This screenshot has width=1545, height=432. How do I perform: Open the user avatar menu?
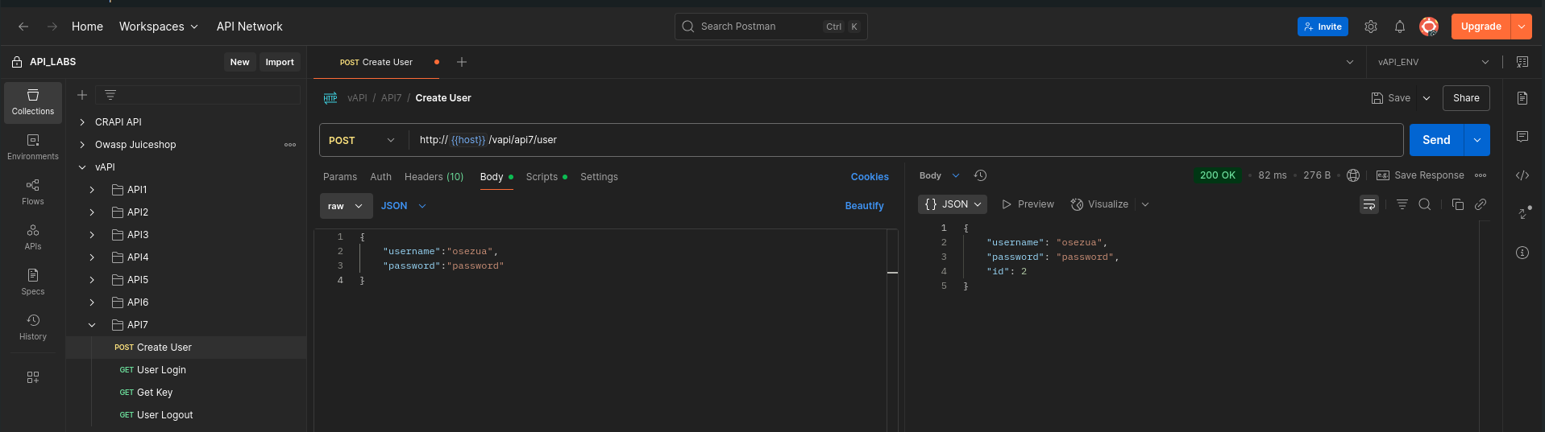(x=1429, y=27)
